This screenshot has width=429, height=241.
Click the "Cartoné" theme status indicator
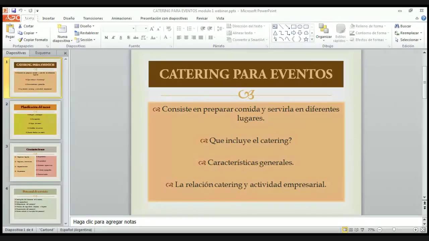(47, 230)
